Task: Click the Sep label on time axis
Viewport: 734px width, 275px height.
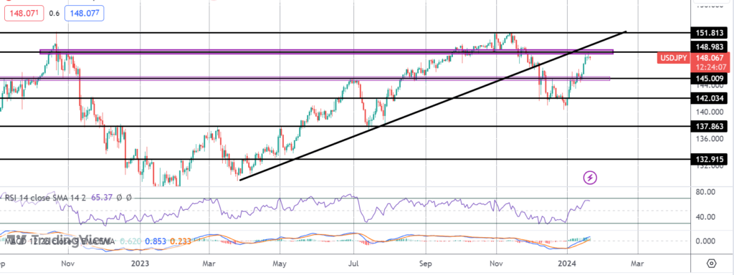Action: 425,263
